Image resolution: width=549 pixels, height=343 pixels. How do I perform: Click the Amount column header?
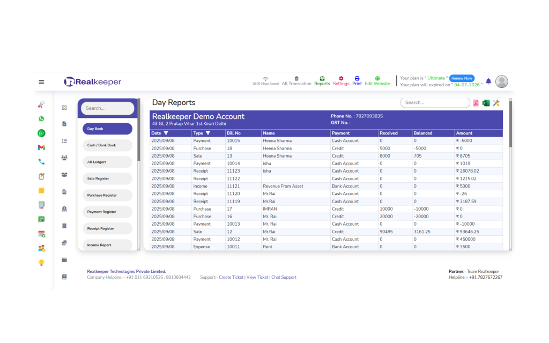click(478, 133)
